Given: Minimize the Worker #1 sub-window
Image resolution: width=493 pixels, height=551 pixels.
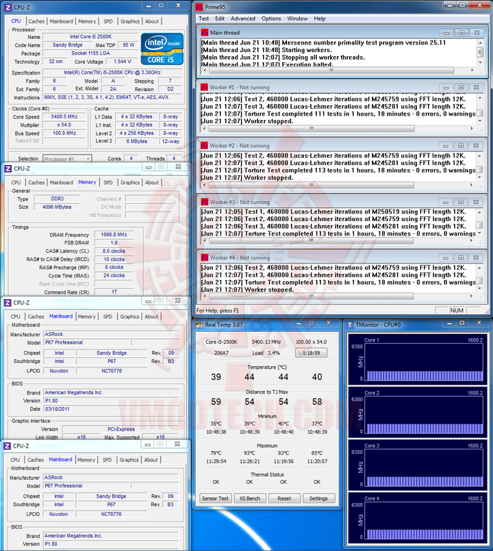Looking at the screenshot, I should tap(446, 87).
